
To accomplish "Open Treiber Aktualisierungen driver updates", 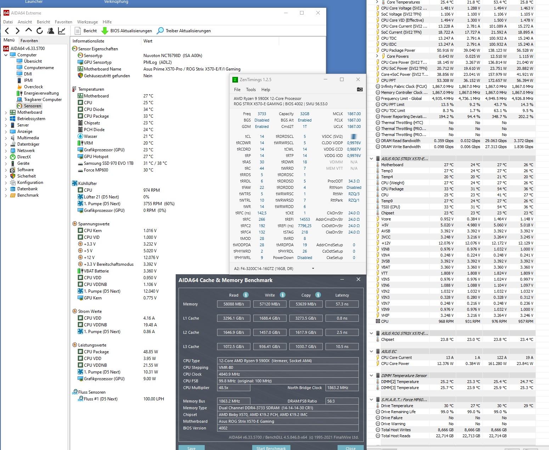I will coord(184,31).
